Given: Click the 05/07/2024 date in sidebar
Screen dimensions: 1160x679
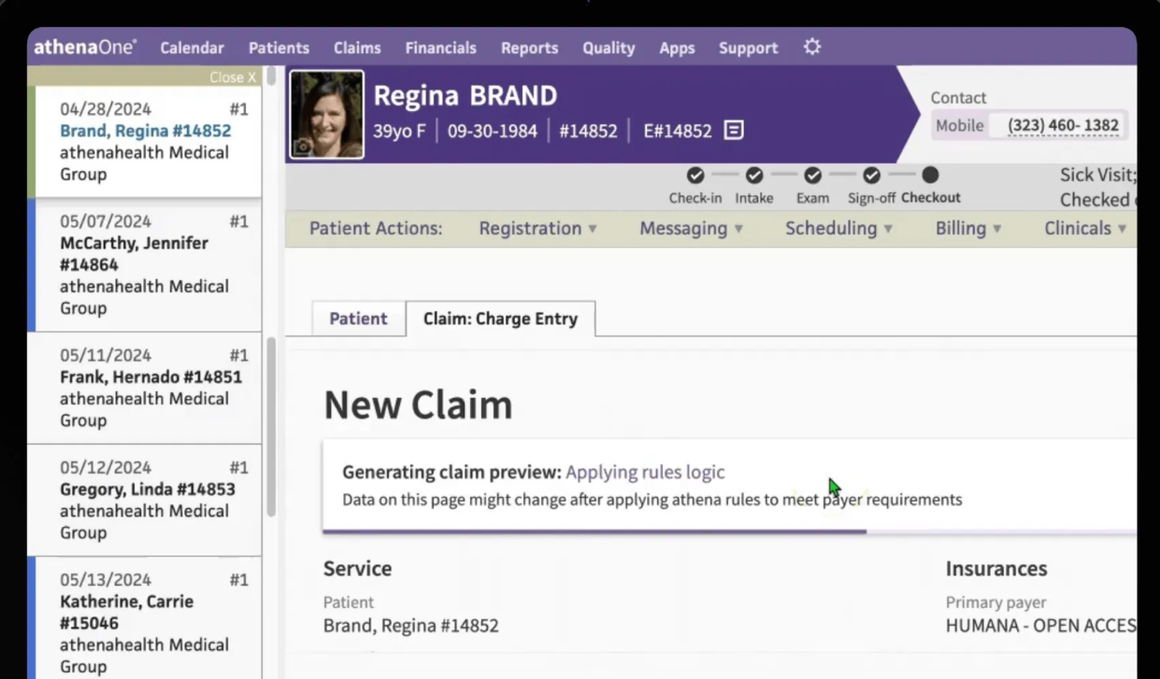Looking at the screenshot, I should 106,221.
